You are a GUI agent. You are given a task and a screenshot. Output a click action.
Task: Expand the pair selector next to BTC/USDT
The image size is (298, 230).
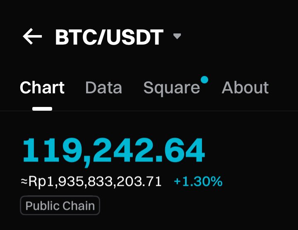pos(177,36)
